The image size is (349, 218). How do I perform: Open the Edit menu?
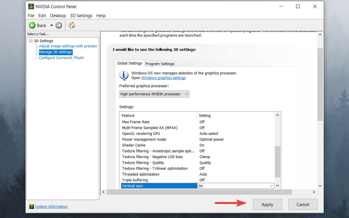pyautogui.click(x=42, y=16)
